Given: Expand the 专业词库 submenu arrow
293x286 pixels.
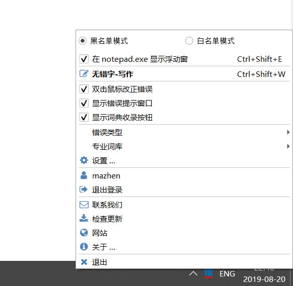Looking at the screenshot, I should coord(288,146).
